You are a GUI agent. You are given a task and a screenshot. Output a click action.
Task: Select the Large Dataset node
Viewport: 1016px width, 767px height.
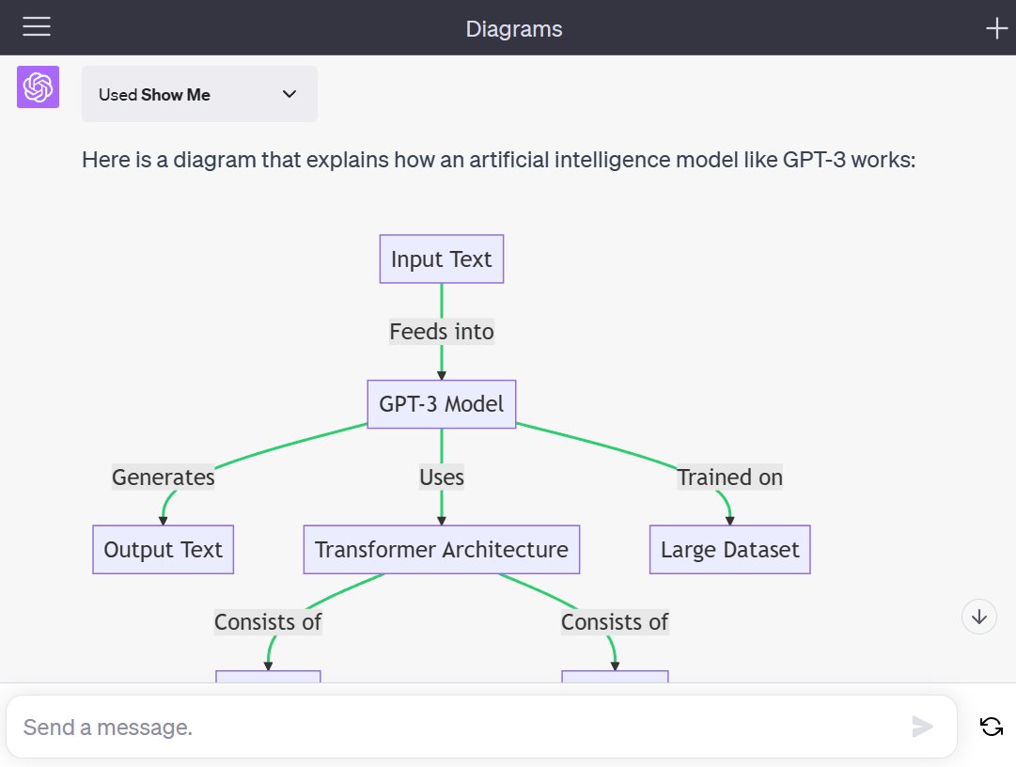[729, 550]
